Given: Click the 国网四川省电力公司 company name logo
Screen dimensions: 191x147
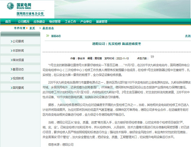Looking at the screenshot, I should (x=30, y=14).
